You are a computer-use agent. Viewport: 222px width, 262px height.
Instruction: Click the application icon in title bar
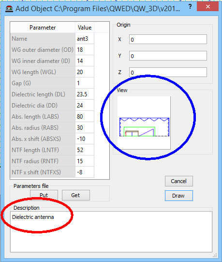(9, 9)
